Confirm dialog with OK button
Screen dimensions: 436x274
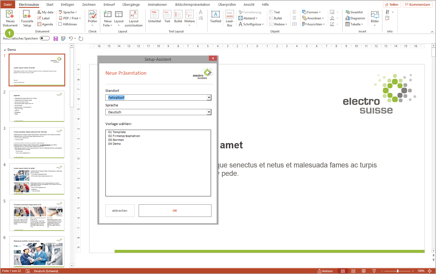[175, 211]
